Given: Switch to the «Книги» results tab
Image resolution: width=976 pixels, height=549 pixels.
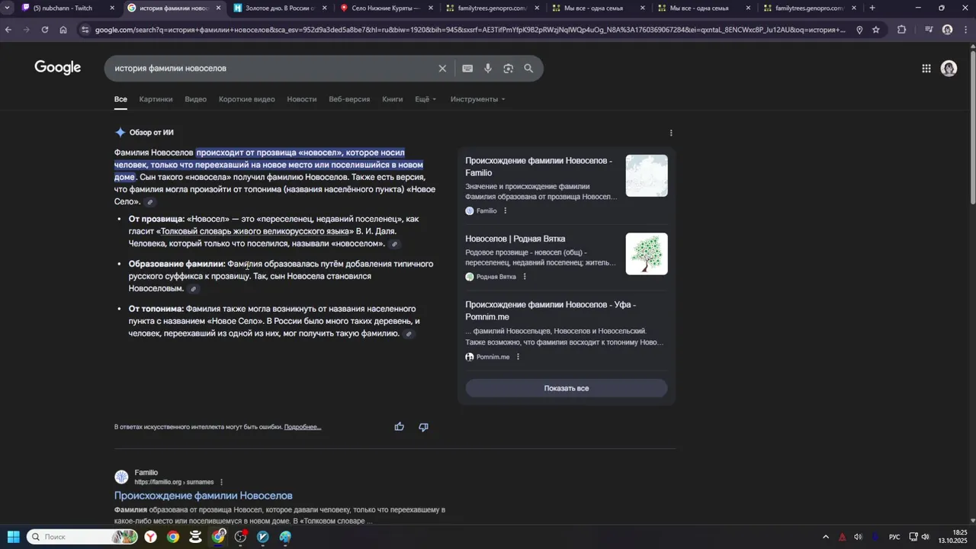Looking at the screenshot, I should point(392,99).
